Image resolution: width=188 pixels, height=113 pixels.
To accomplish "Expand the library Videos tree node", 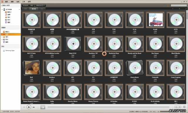I will 2,40.
